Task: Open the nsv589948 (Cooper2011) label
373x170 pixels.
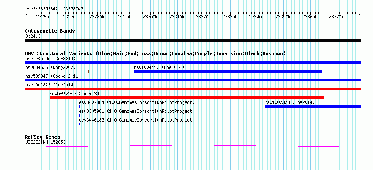Action: tap(77, 94)
